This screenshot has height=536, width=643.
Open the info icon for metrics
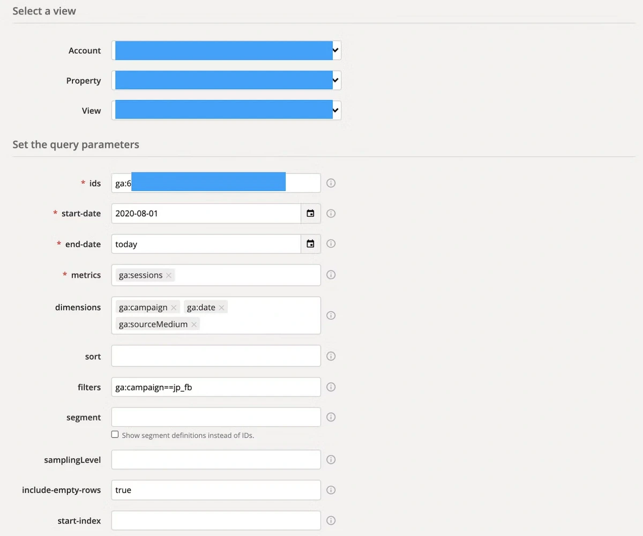pos(331,275)
